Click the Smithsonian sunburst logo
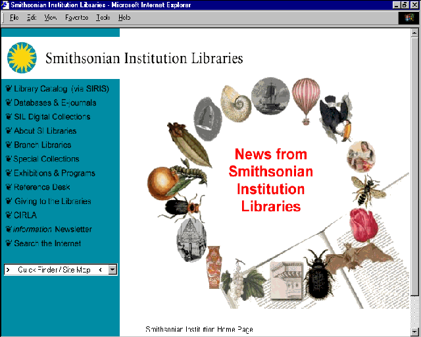Viewport: 421px width, 337px height. pyautogui.click(x=22, y=57)
